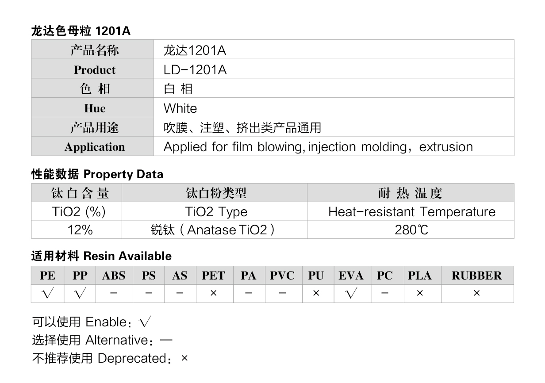Viewport: 545px width, 383px height.
Task: Click the check mark under EVA
Action: 351,294
